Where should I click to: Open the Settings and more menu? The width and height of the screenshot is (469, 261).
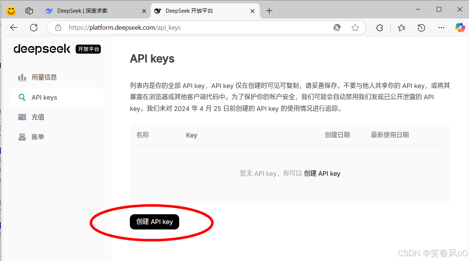(x=441, y=28)
